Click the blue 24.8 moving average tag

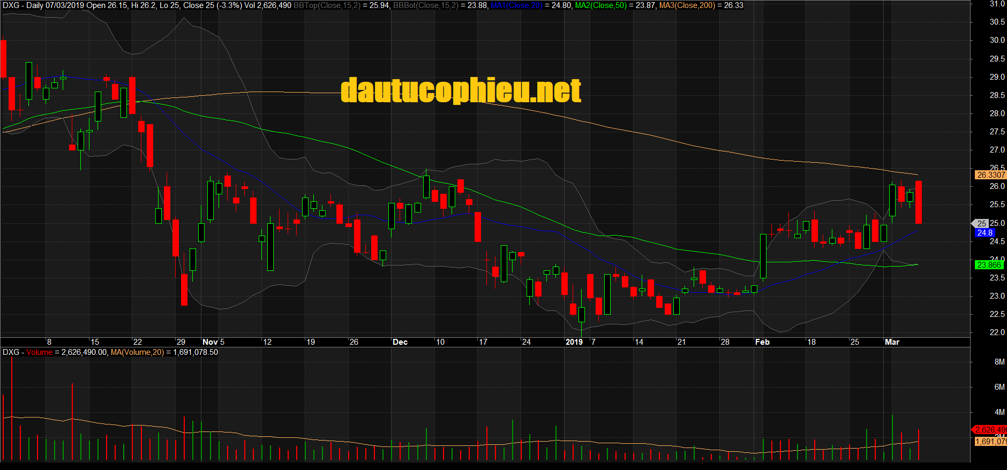[x=985, y=233]
